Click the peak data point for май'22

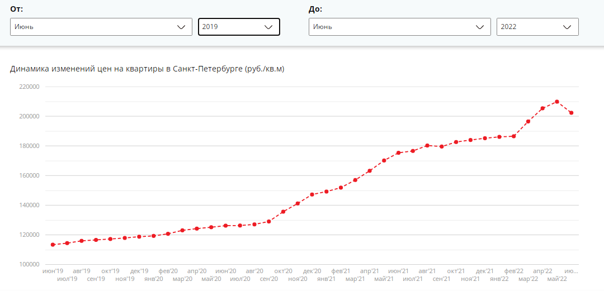[x=557, y=102]
